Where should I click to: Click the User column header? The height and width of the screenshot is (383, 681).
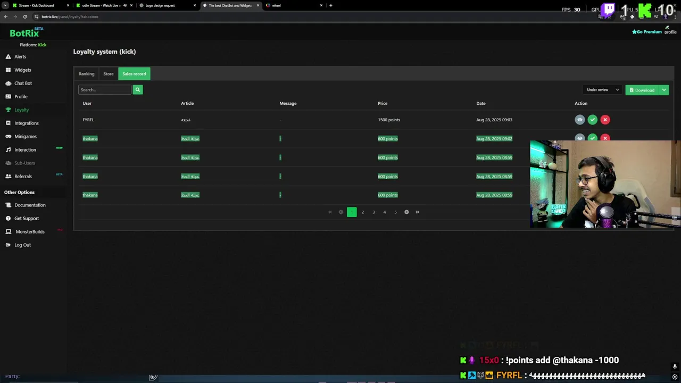87,103
